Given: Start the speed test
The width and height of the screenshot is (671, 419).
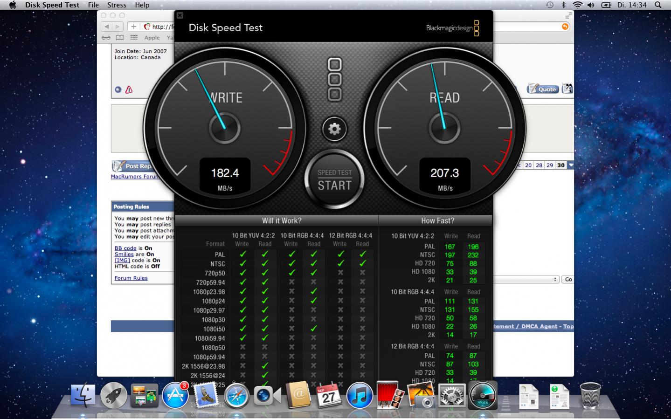Looking at the screenshot, I should [334, 179].
